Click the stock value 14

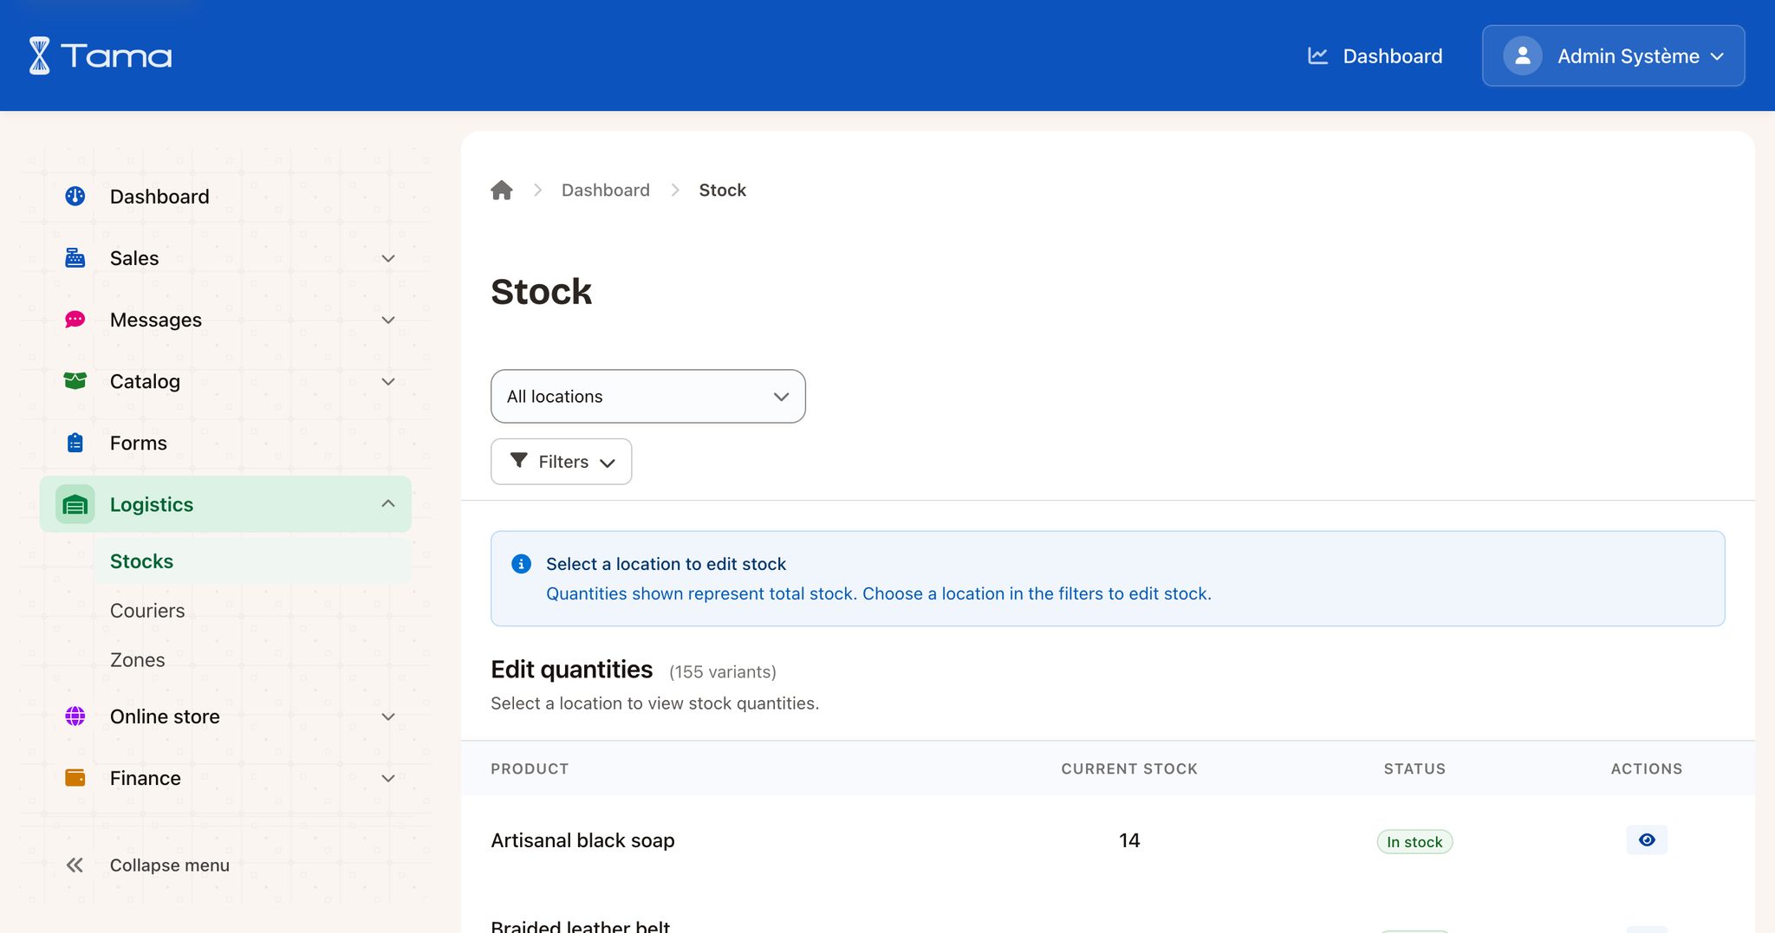coord(1129,840)
